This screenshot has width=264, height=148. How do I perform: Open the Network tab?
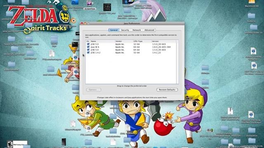coord(137,30)
